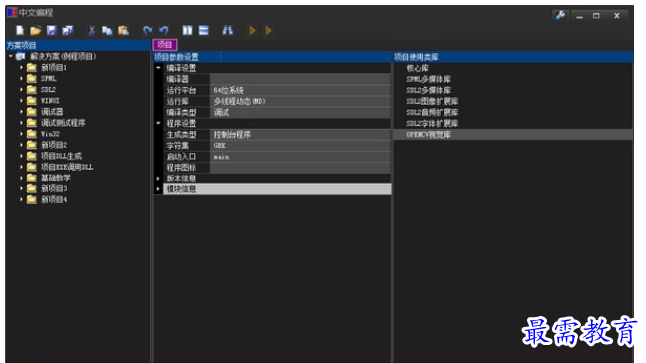
Task: Select SDL2图像扩展库 in the library list
Action: point(432,102)
